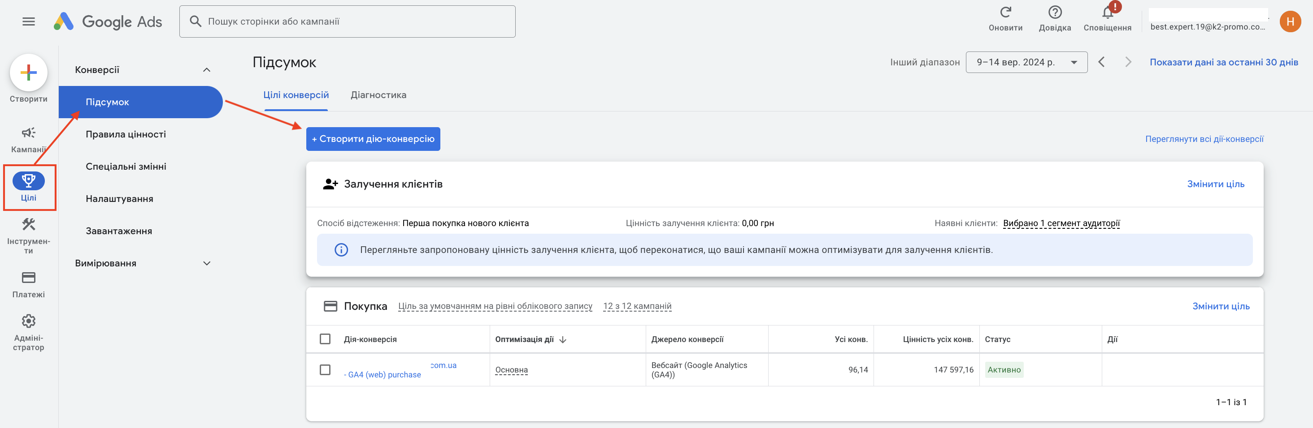Collapse the Конверсії section
Image resolution: width=1313 pixels, height=428 pixels.
point(206,70)
